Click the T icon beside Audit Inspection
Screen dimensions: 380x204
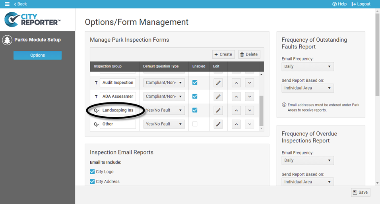(x=96, y=83)
